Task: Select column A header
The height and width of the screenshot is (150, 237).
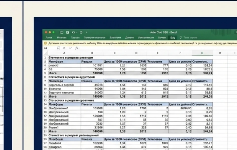Action: pos(64,53)
